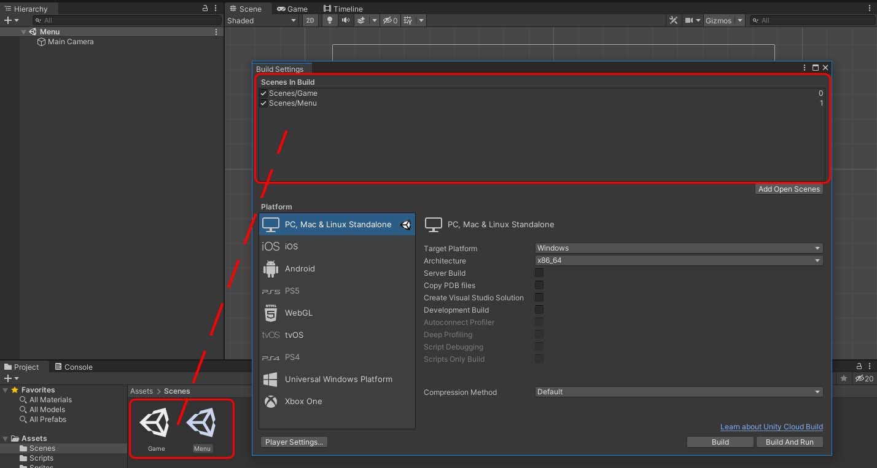Enable Development Build checkbox
The height and width of the screenshot is (468, 877).
coord(539,310)
